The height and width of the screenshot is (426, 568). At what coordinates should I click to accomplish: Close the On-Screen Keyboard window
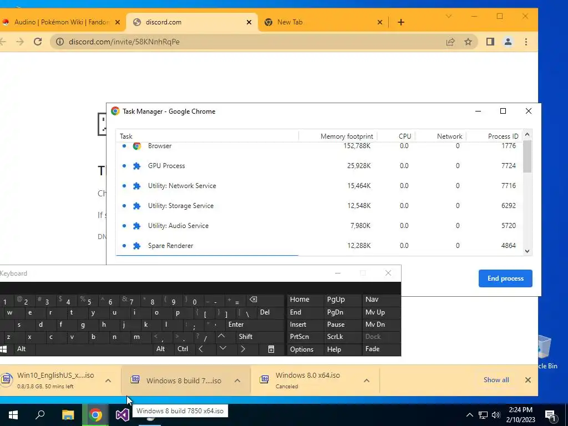[388, 273]
